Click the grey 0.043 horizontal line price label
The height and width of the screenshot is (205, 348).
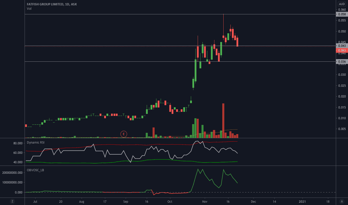click(x=342, y=45)
